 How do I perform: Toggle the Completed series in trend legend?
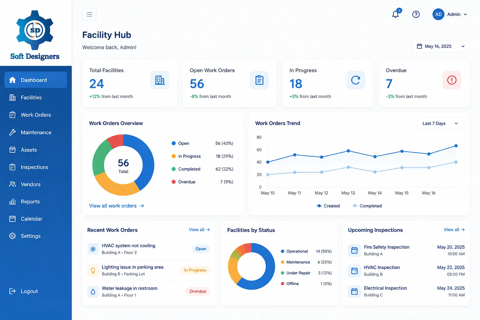(x=367, y=206)
